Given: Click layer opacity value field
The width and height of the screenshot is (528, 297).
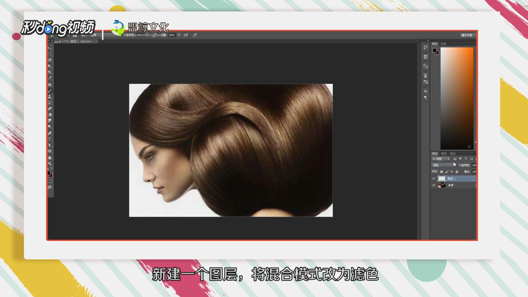Looking at the screenshot, I should [474, 165].
